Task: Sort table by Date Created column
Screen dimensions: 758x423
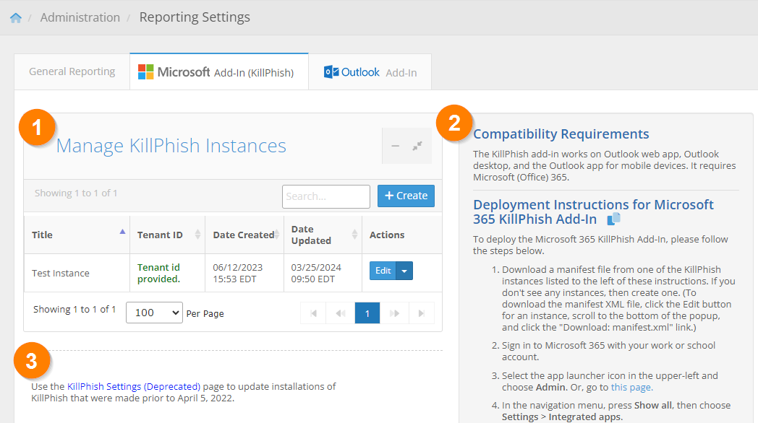Action: [244, 235]
